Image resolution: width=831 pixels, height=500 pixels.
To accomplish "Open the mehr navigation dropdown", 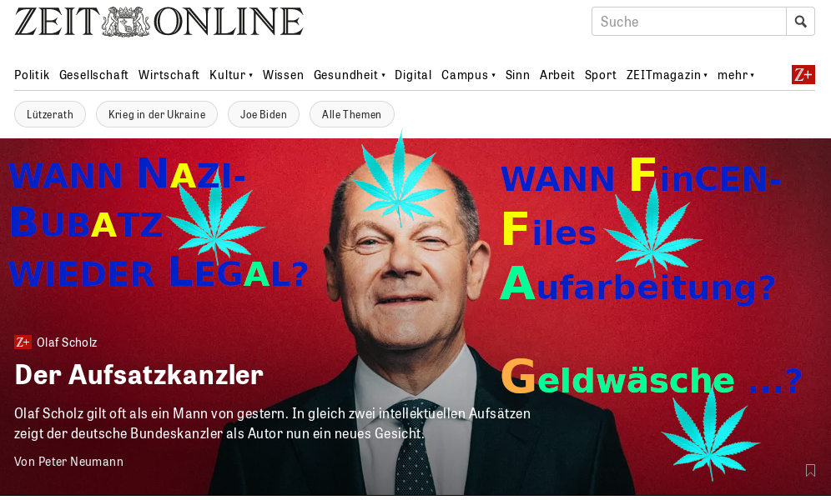I will click(x=736, y=75).
